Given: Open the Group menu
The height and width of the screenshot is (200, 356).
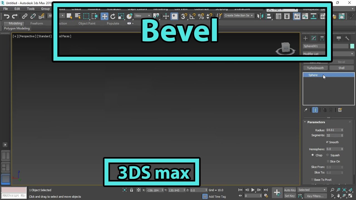Looking at the screenshot, I should click(45, 9).
